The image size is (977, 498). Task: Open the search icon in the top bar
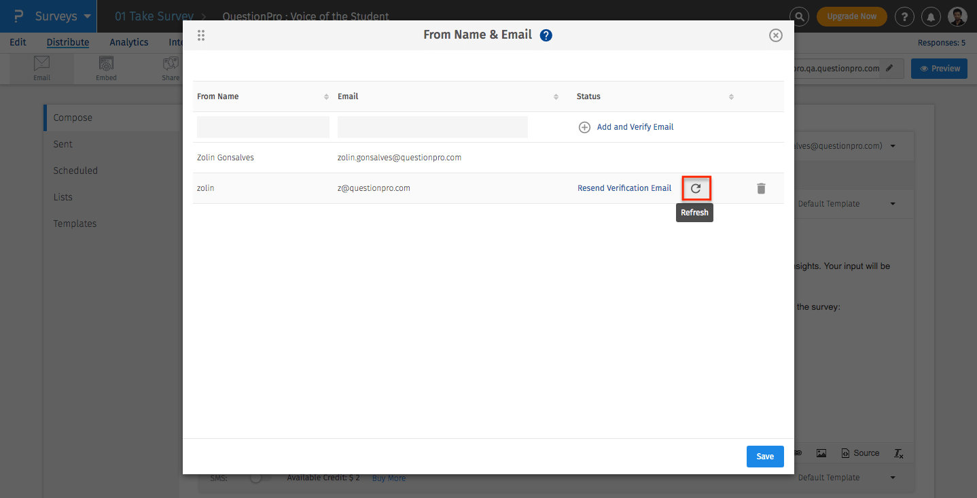800,16
